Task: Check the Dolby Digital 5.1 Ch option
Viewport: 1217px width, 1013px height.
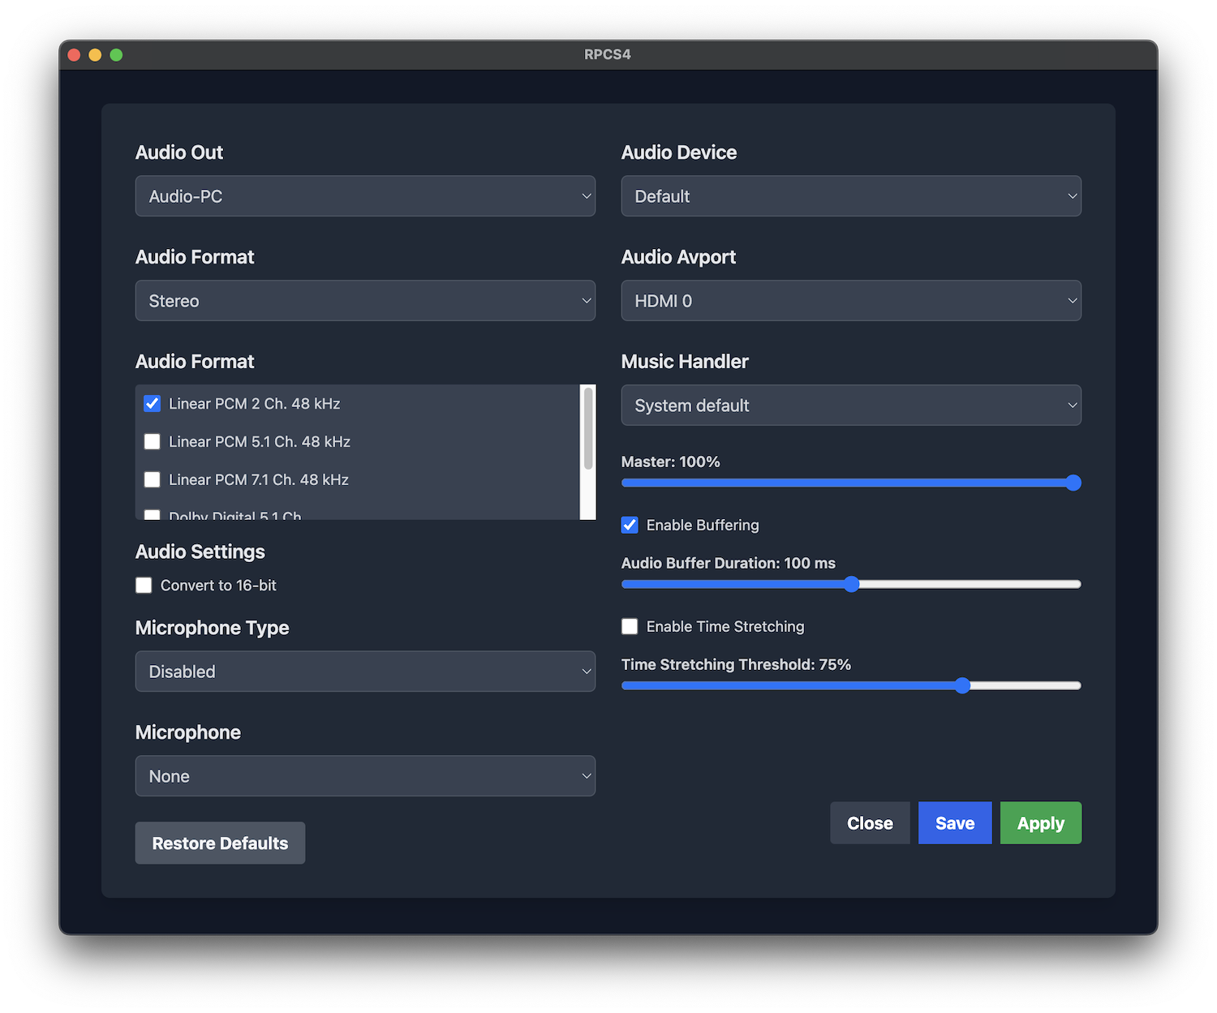Action: pyautogui.click(x=152, y=515)
